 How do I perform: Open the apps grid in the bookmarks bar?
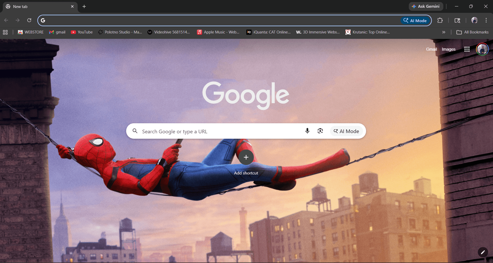pyautogui.click(x=5, y=32)
